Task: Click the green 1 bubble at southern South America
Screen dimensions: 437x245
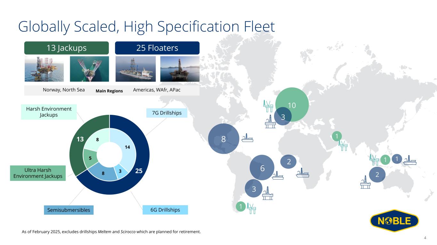Action: tap(240, 207)
